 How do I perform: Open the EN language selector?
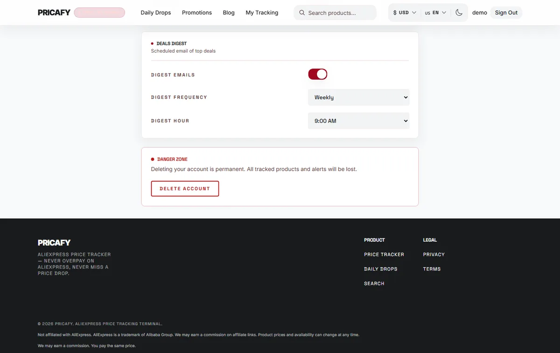pos(436,13)
